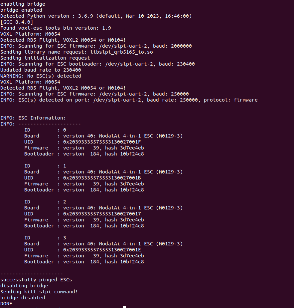Click 'Found voxl-esc tools bin version: 1.9'
Screen dimensions: 294x308
click(56, 28)
